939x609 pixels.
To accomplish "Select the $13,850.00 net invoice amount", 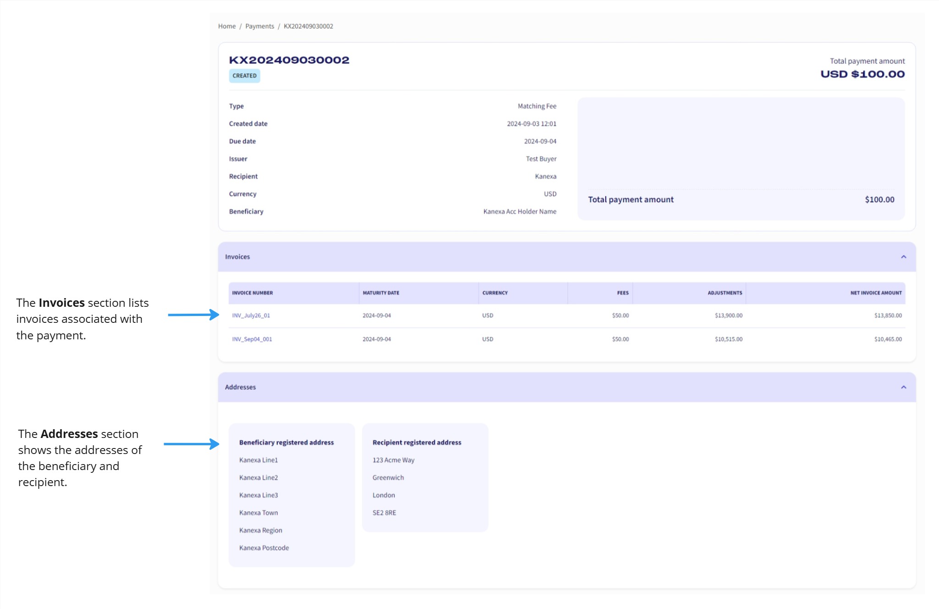I will pyautogui.click(x=888, y=316).
